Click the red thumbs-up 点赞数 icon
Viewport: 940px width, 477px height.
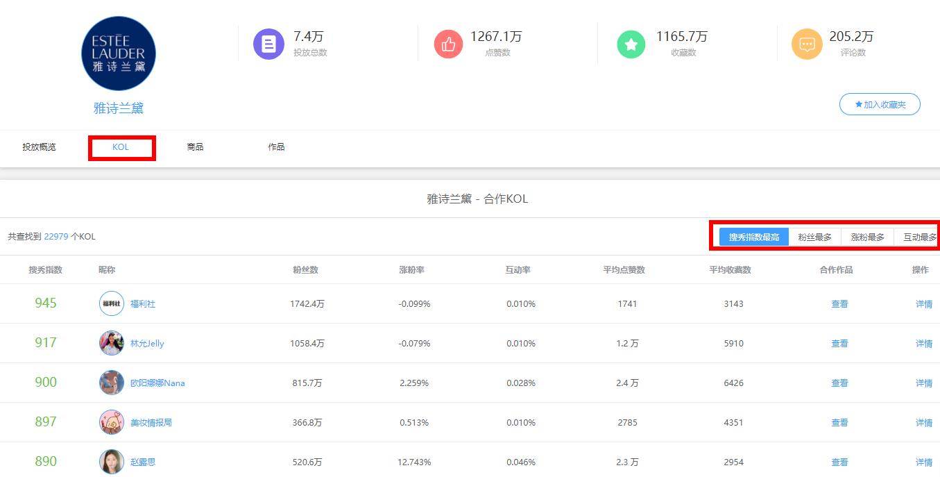click(x=448, y=44)
